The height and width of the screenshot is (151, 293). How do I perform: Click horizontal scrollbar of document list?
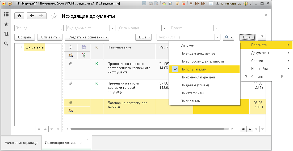coord(147,129)
